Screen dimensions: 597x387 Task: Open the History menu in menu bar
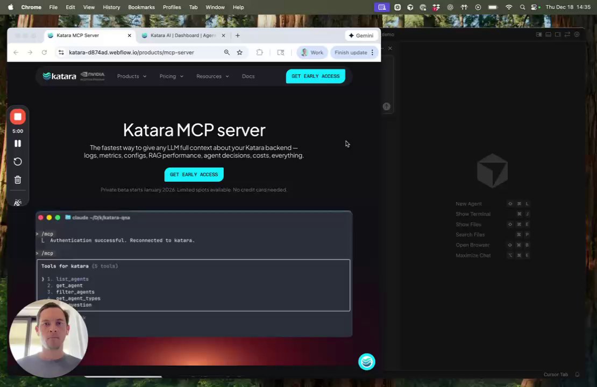(x=111, y=7)
